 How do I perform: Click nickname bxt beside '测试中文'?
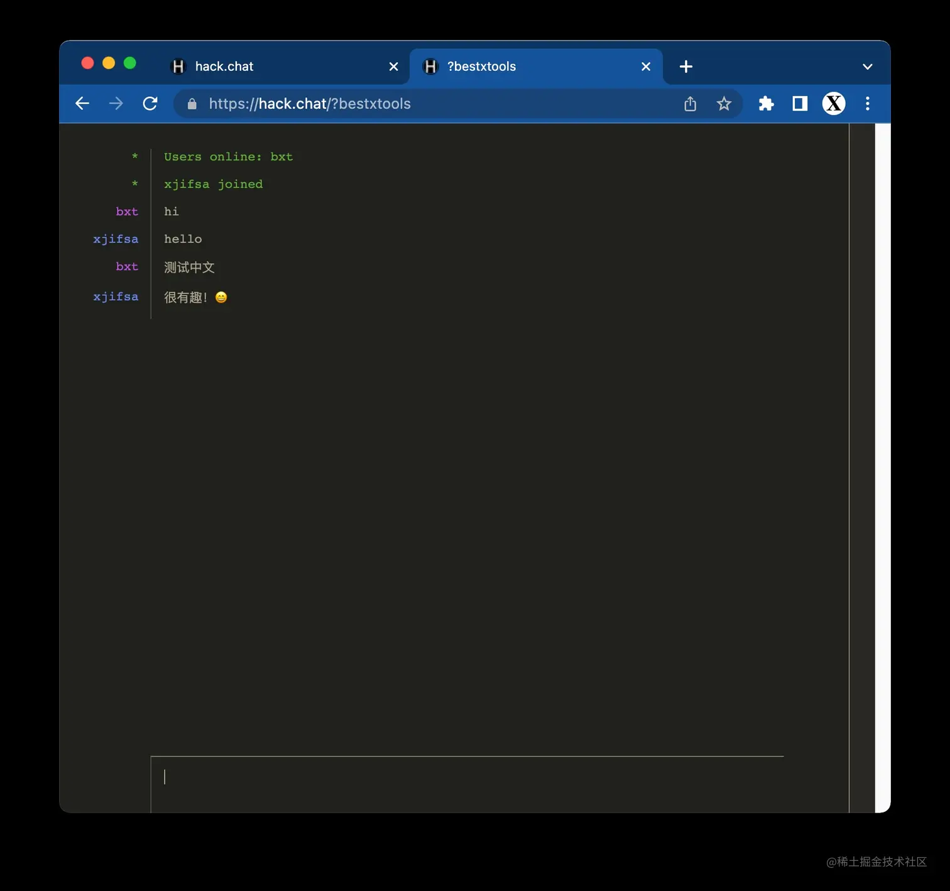pyautogui.click(x=127, y=266)
